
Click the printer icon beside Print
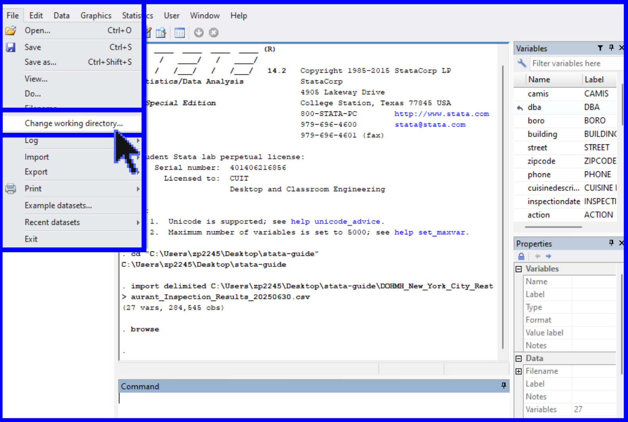click(x=11, y=189)
